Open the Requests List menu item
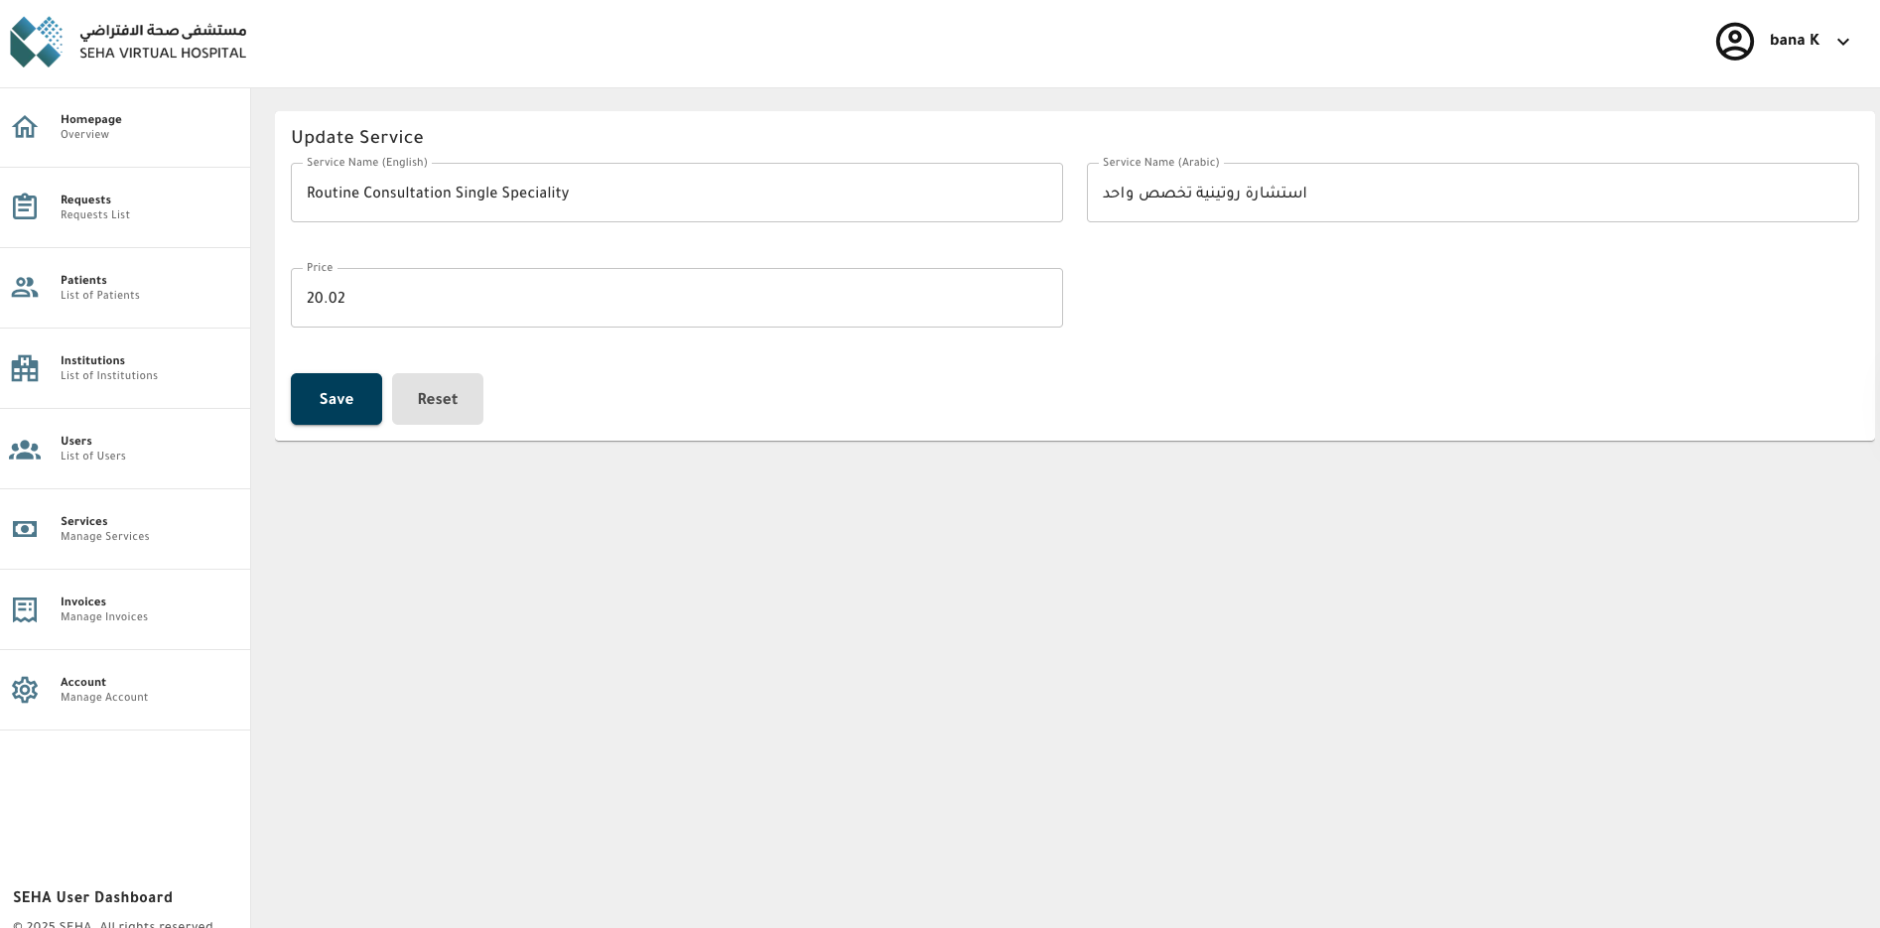The height and width of the screenshot is (928, 1880). pyautogui.click(x=95, y=207)
